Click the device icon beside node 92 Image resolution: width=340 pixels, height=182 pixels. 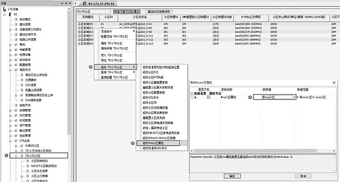click(x=10, y=14)
